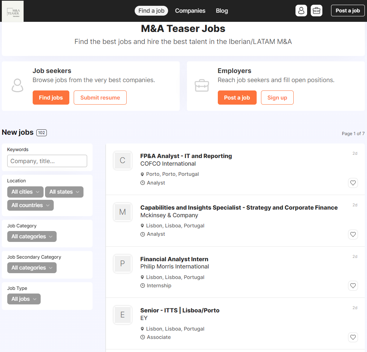Select the Find a job nav item

pos(151,11)
